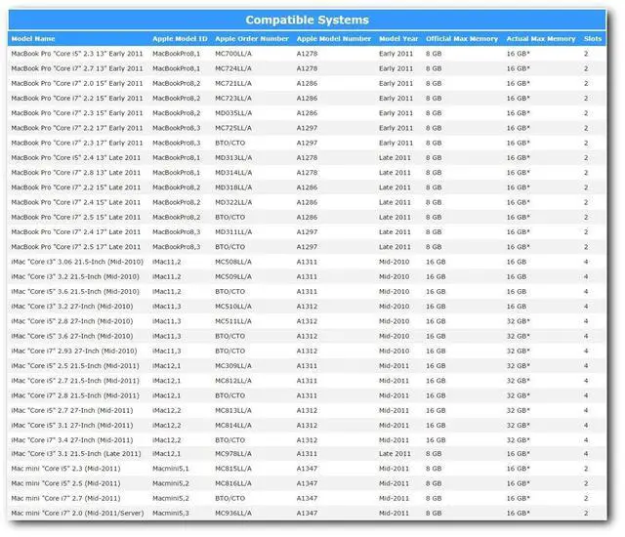Image resolution: width=625 pixels, height=537 pixels.
Task: Sort by the "Apple Order Number" header
Action: tap(252, 39)
